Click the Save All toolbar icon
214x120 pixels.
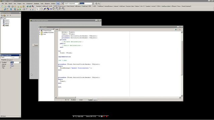click(x=12, y=6)
